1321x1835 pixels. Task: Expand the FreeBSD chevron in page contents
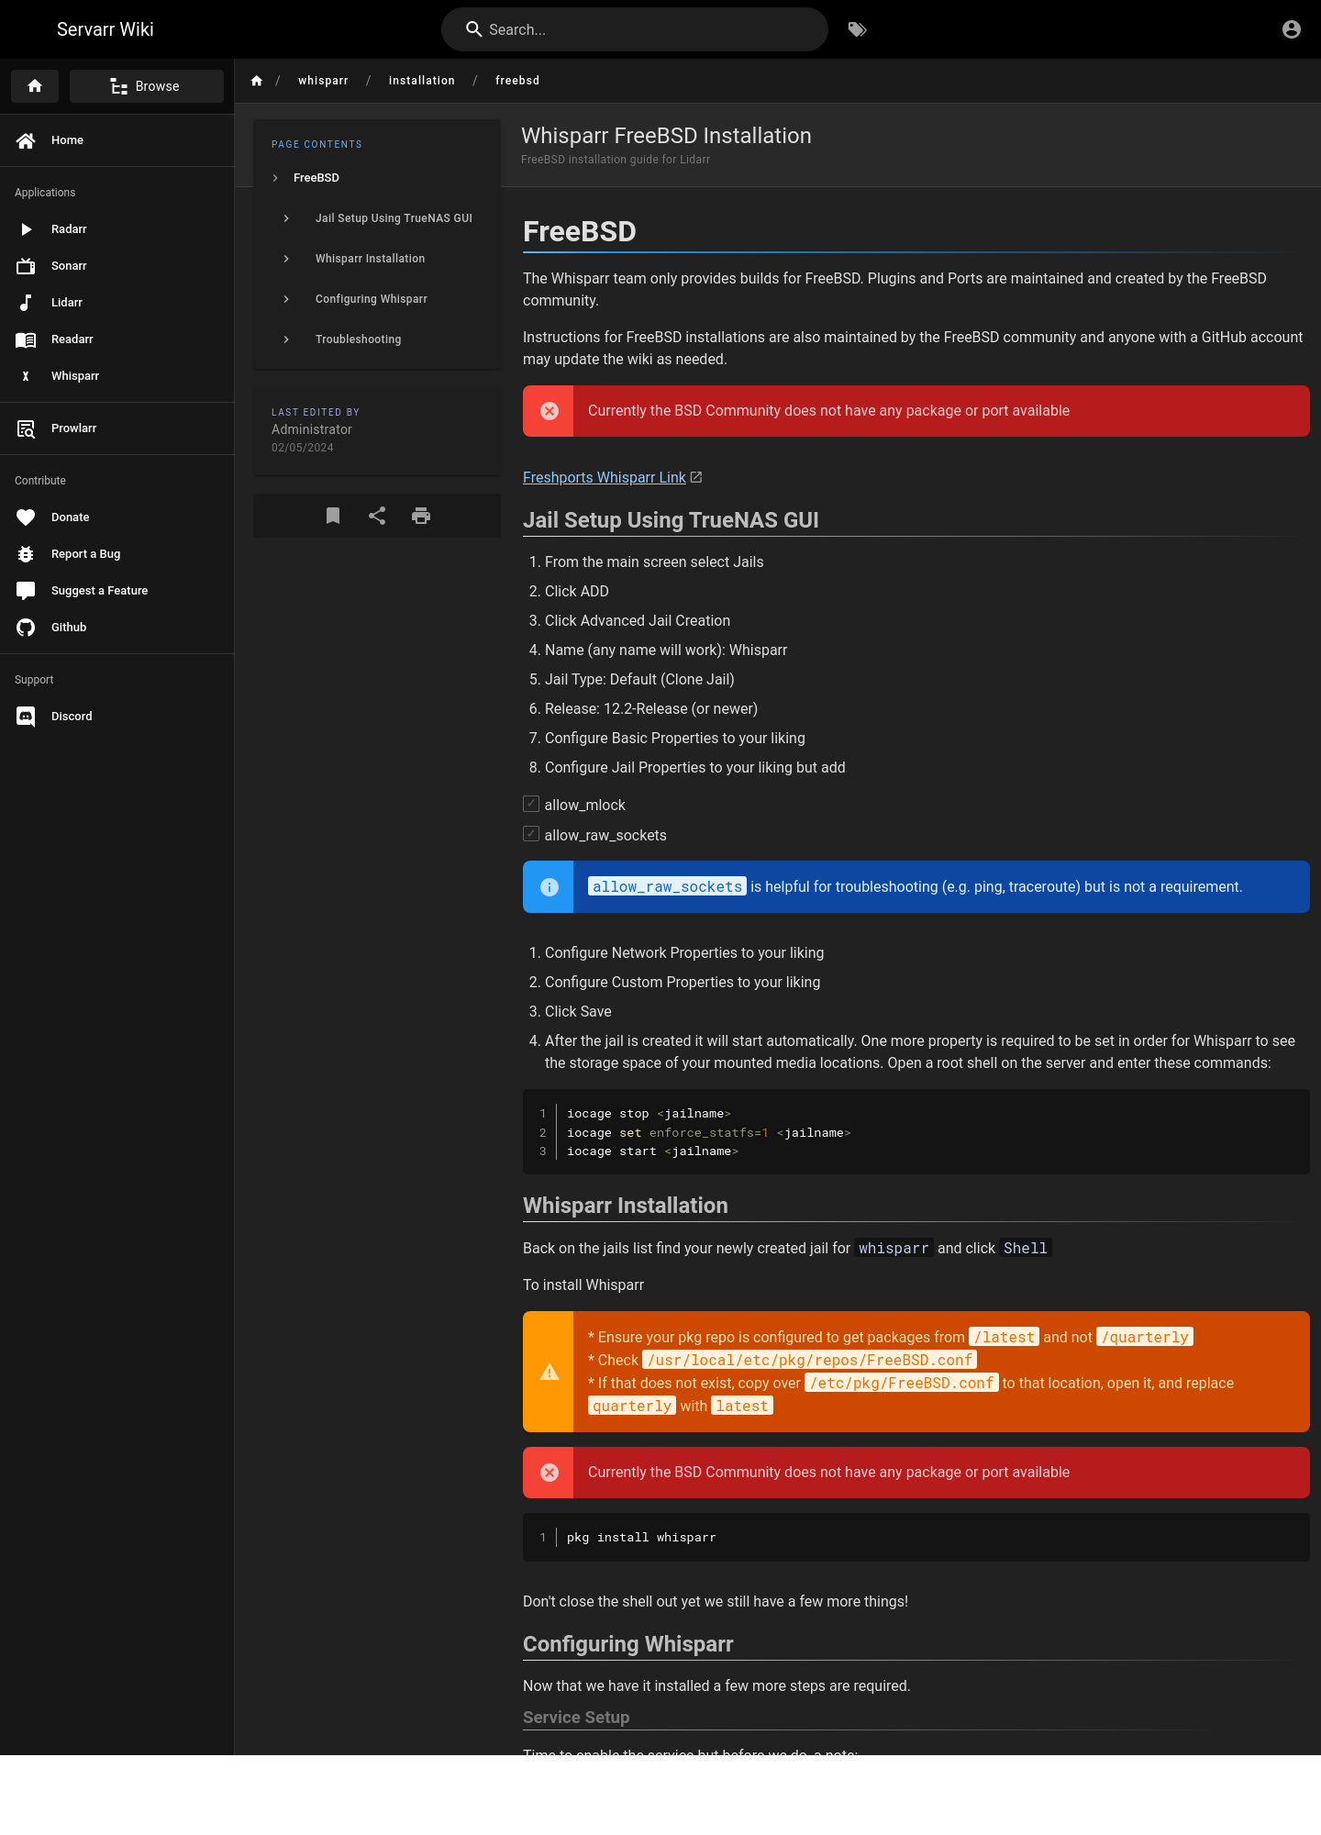click(275, 178)
